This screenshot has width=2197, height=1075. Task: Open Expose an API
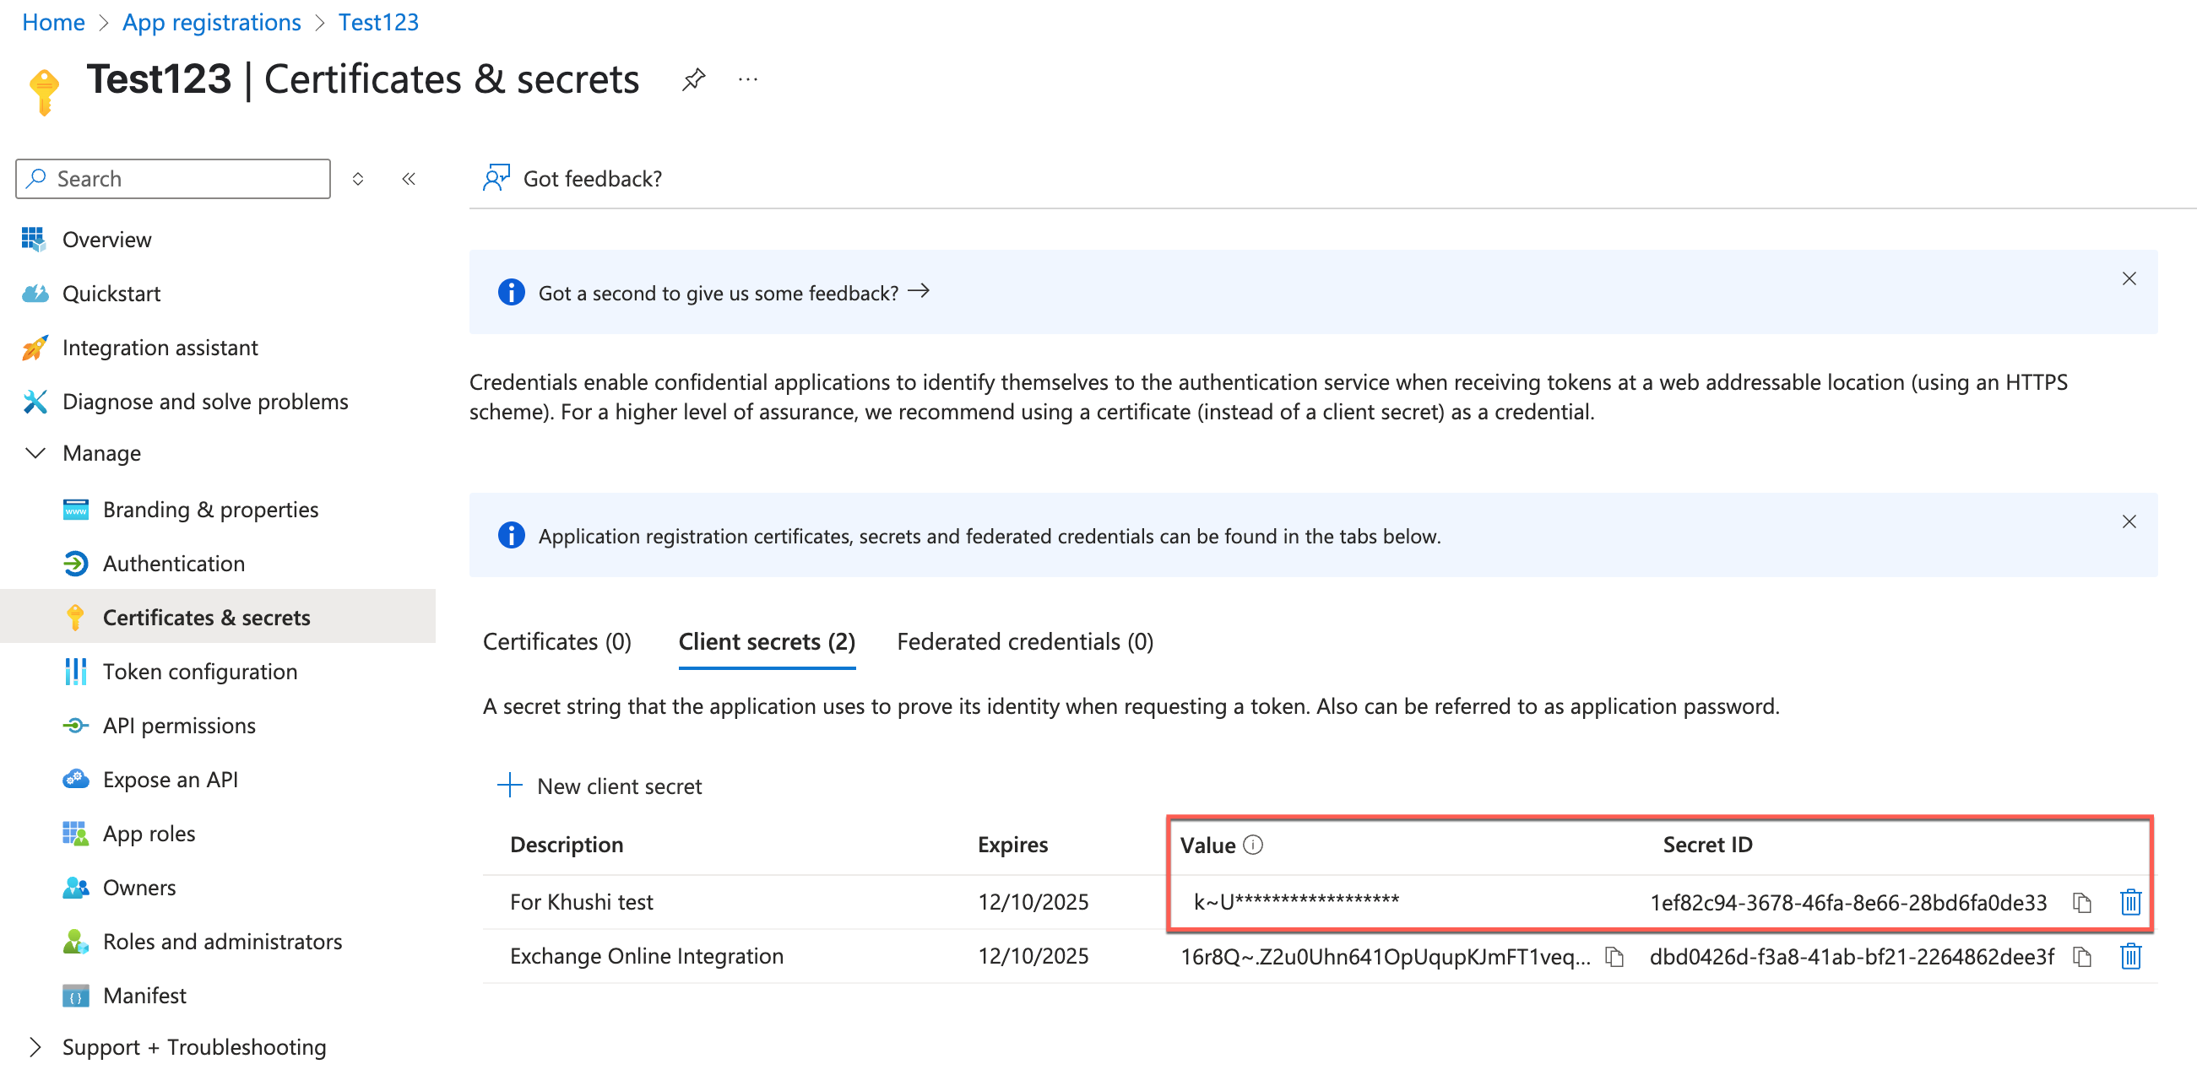(x=170, y=780)
